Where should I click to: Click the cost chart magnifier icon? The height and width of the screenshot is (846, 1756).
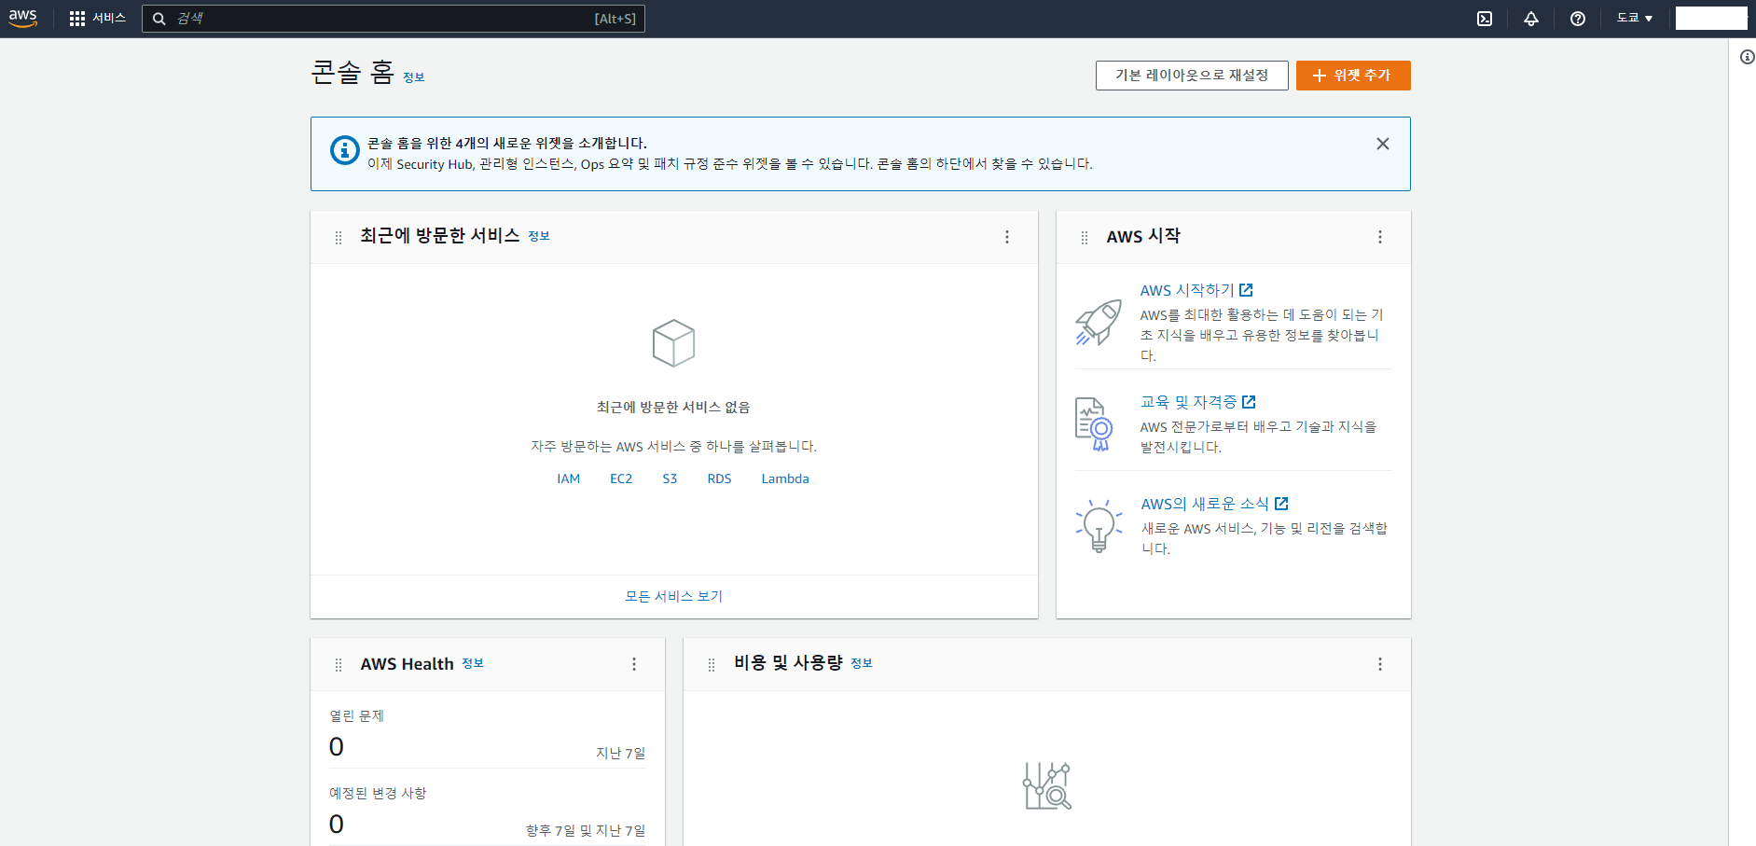coord(1047,785)
